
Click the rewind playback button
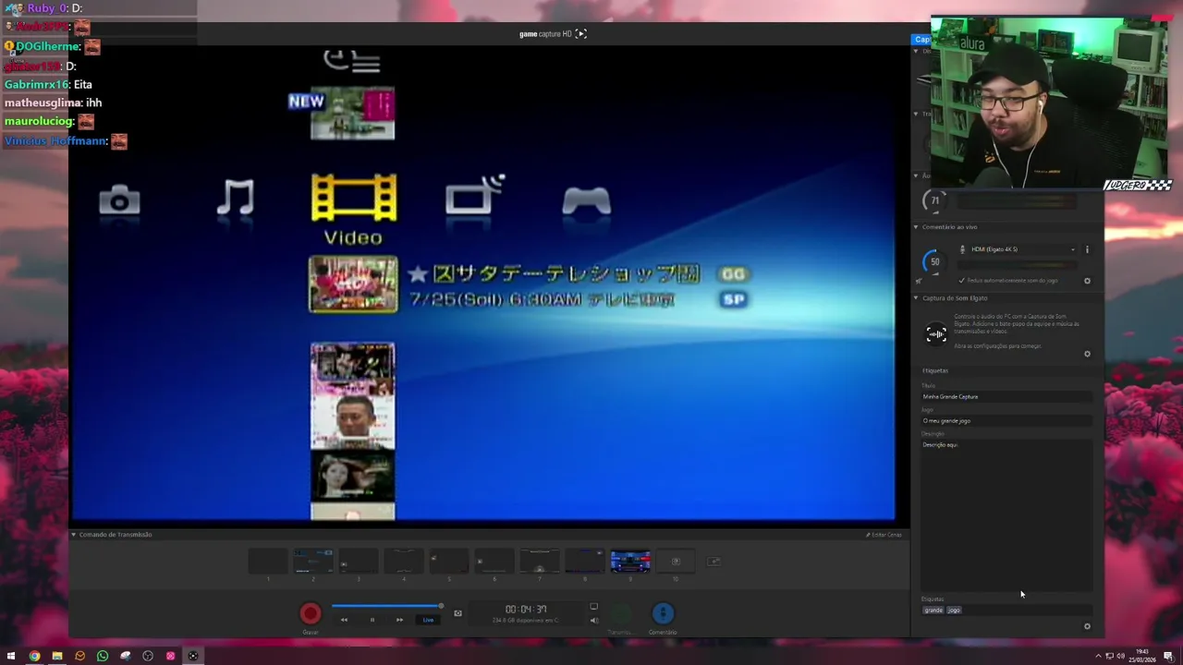tap(344, 620)
